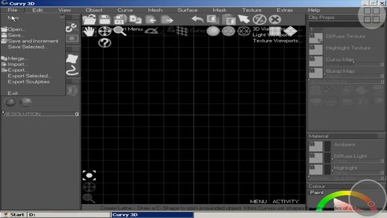Click the MENU label in viewport corner
This screenshot has height=218, width=387.
pos(258,202)
